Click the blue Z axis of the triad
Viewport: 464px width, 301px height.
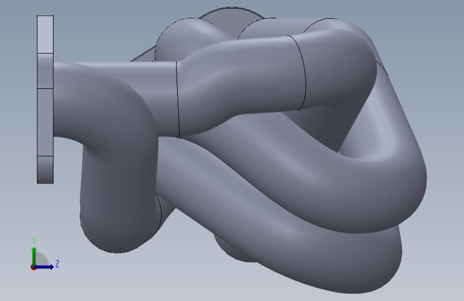(x=44, y=267)
